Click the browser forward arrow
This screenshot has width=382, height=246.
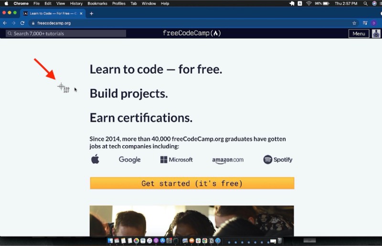tap(14, 23)
